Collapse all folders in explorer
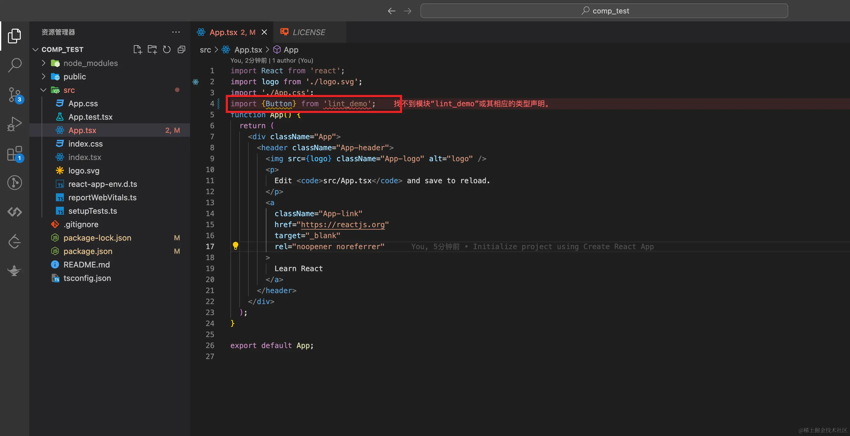This screenshot has width=850, height=436. pos(181,49)
